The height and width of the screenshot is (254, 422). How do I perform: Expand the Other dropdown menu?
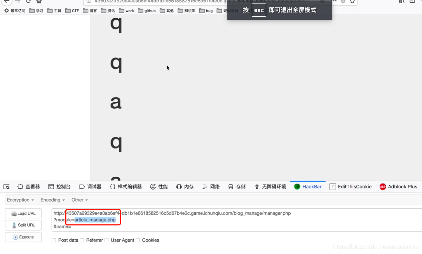pos(79,200)
